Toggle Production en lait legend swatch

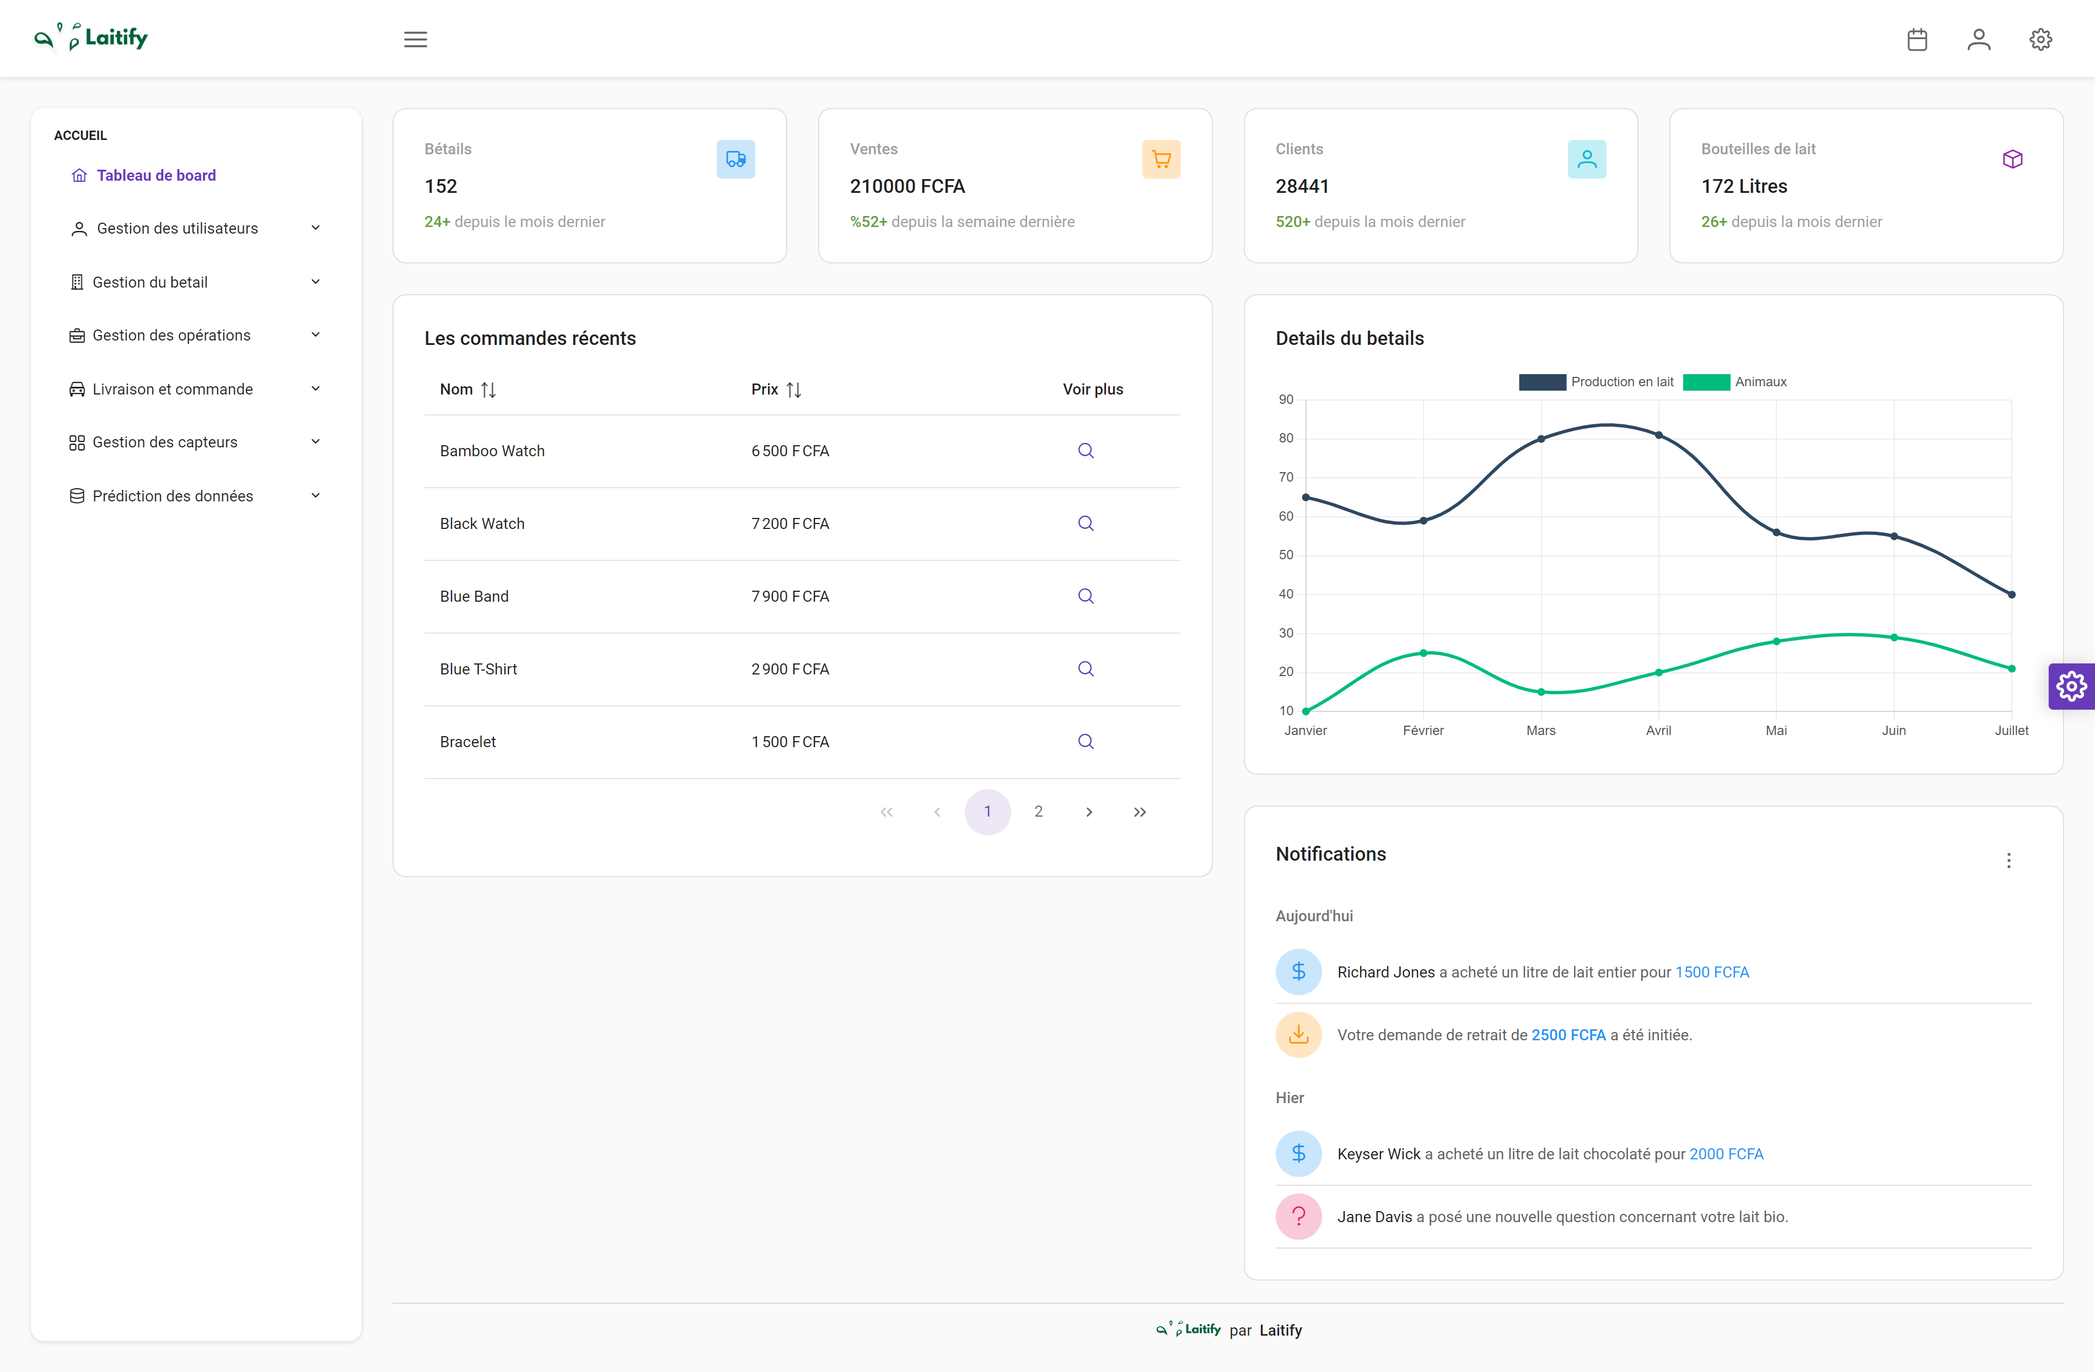tap(1542, 382)
